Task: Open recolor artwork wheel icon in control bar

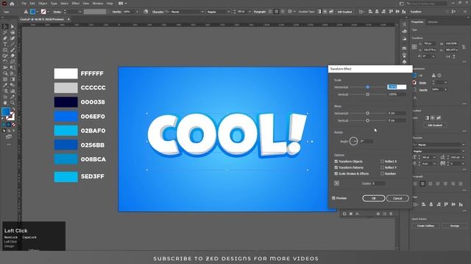Action: click(x=146, y=12)
